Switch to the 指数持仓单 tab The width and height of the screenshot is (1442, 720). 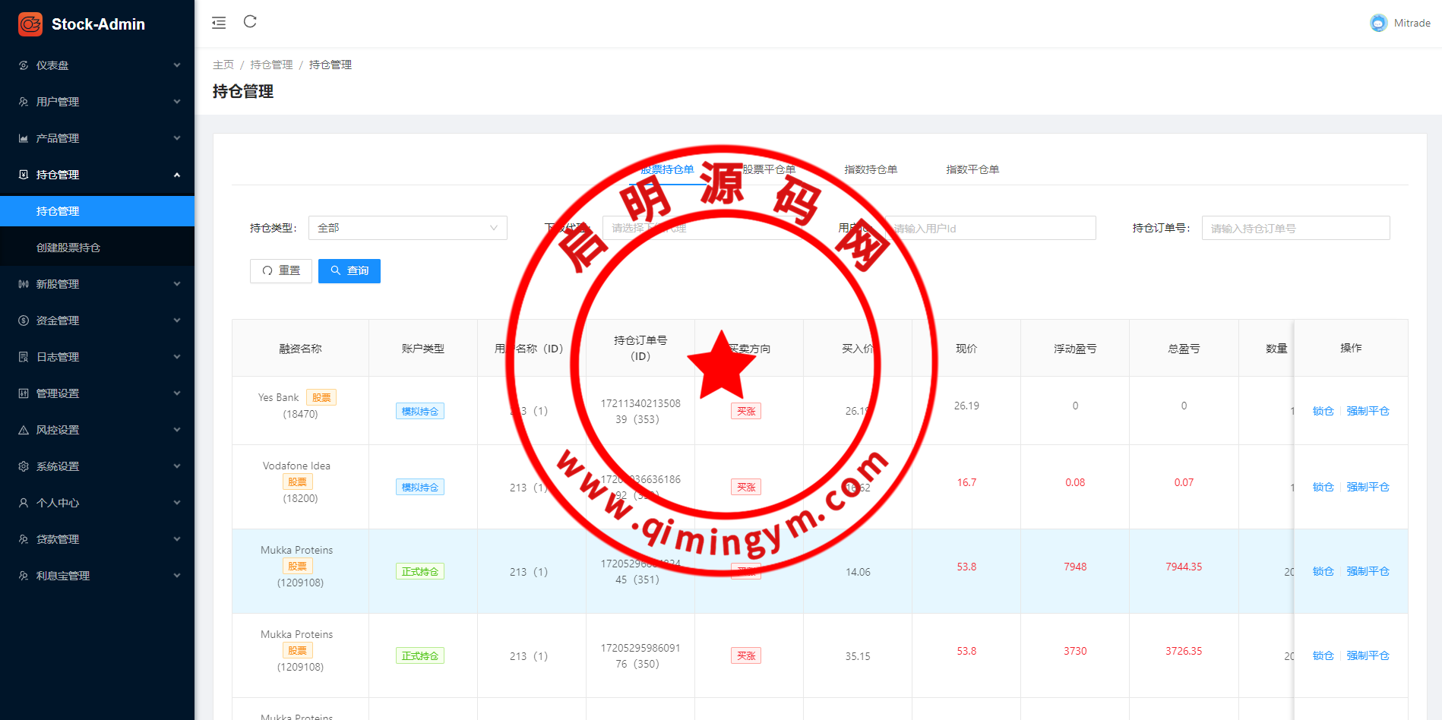[x=871, y=169]
